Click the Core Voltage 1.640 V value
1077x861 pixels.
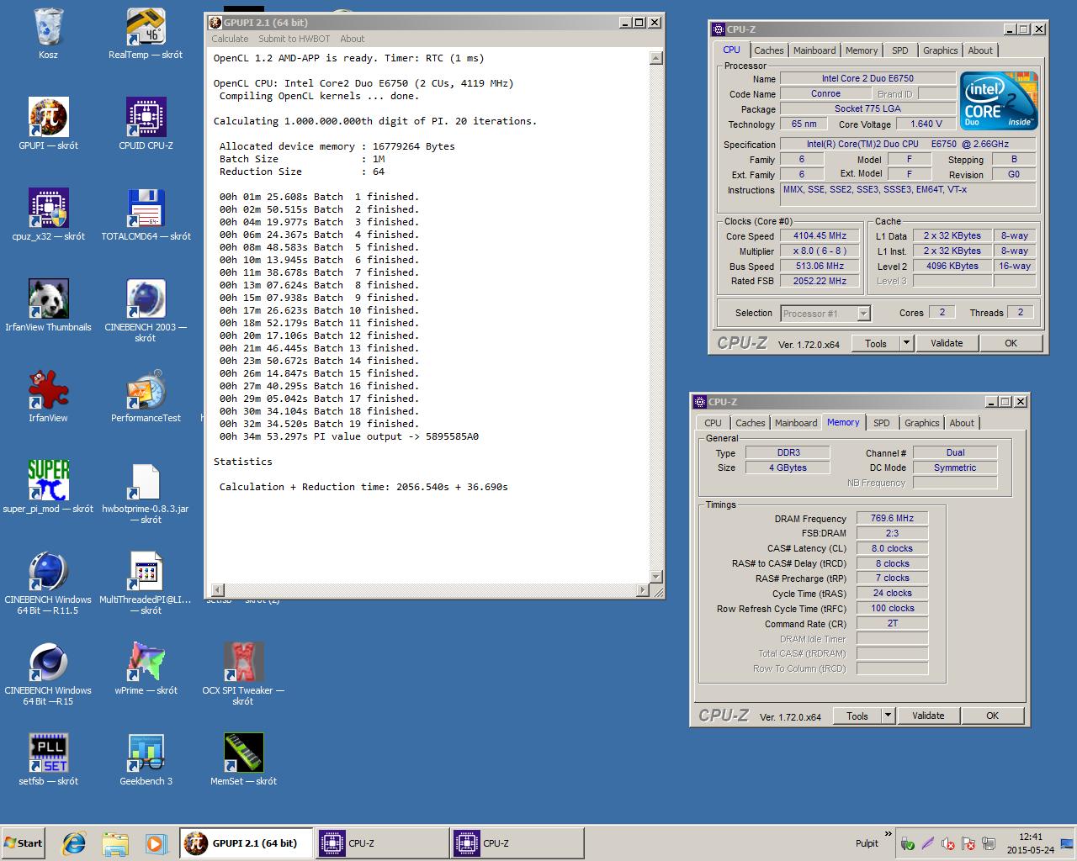[x=926, y=124]
